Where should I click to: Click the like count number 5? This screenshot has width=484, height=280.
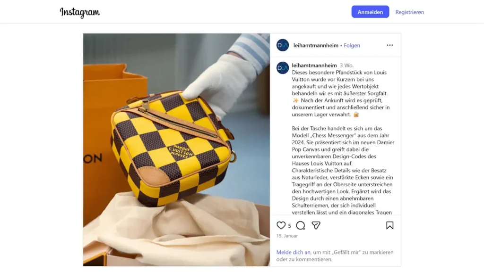coord(290,226)
